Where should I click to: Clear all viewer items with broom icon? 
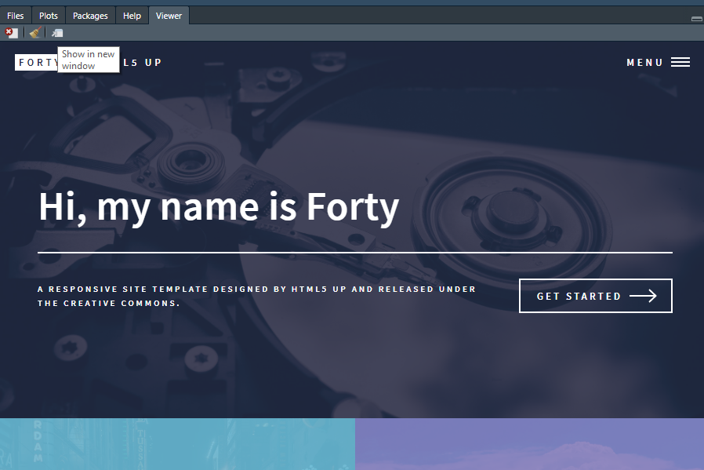tap(34, 33)
